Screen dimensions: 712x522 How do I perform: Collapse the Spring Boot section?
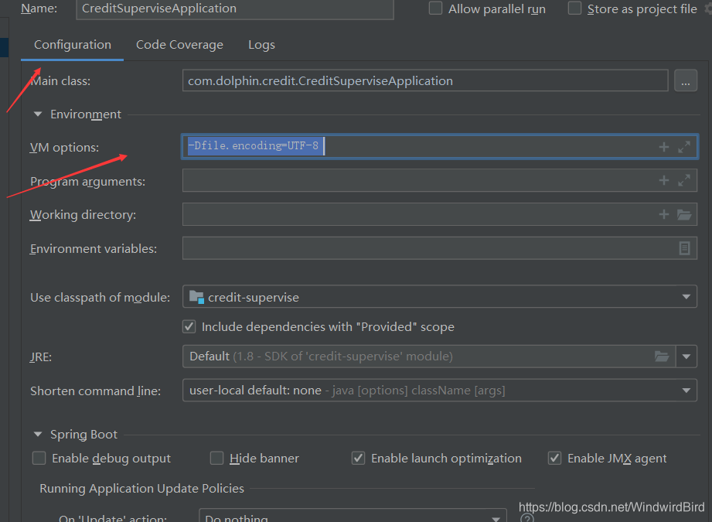click(x=38, y=435)
